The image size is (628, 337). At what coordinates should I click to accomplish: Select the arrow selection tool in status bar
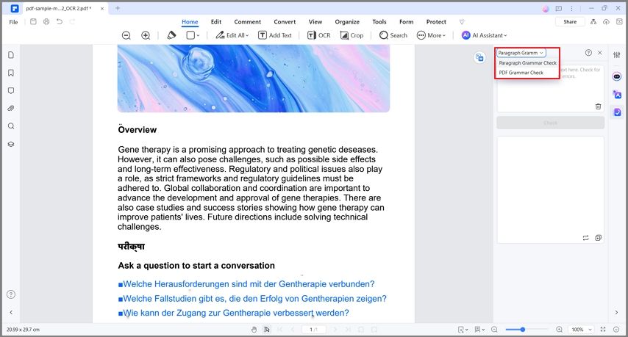point(267,330)
